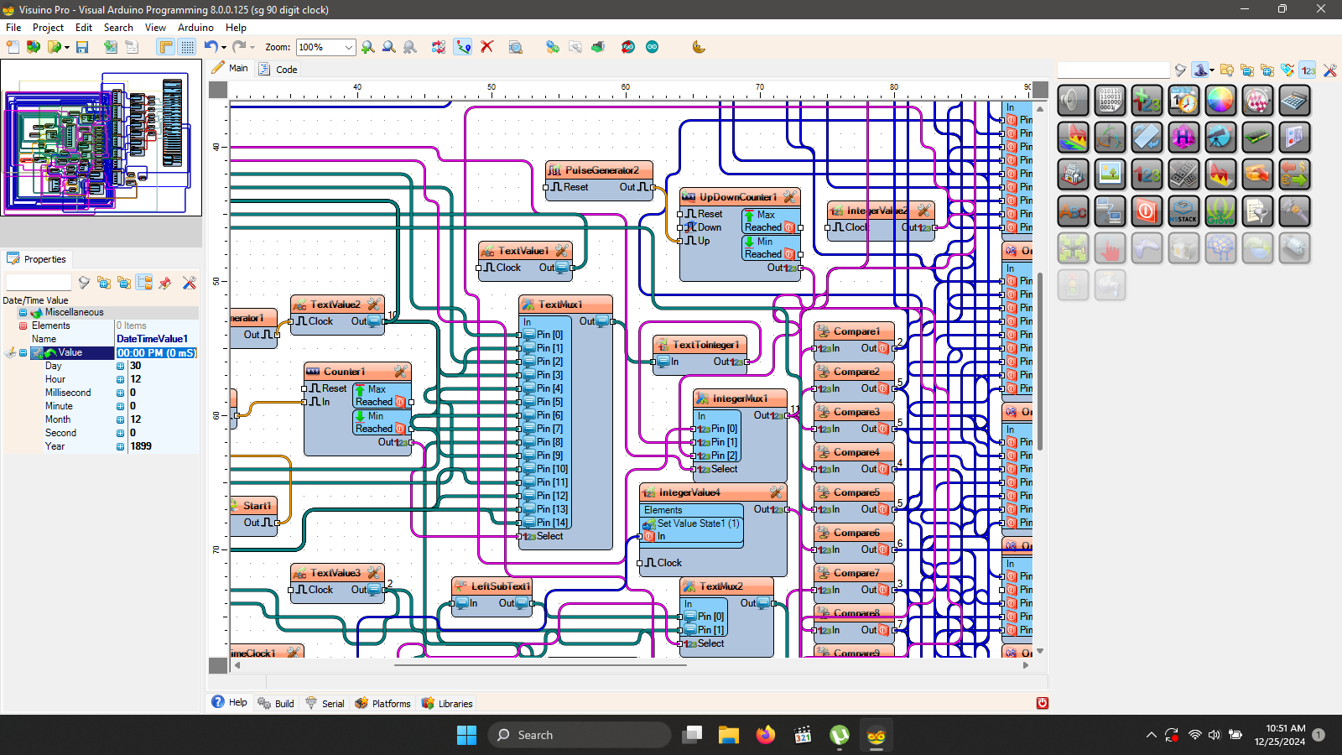Viewport: 1342px width, 755px height.
Task: Toggle the categorized tree view in Properties toolbar
Action: 145,283
